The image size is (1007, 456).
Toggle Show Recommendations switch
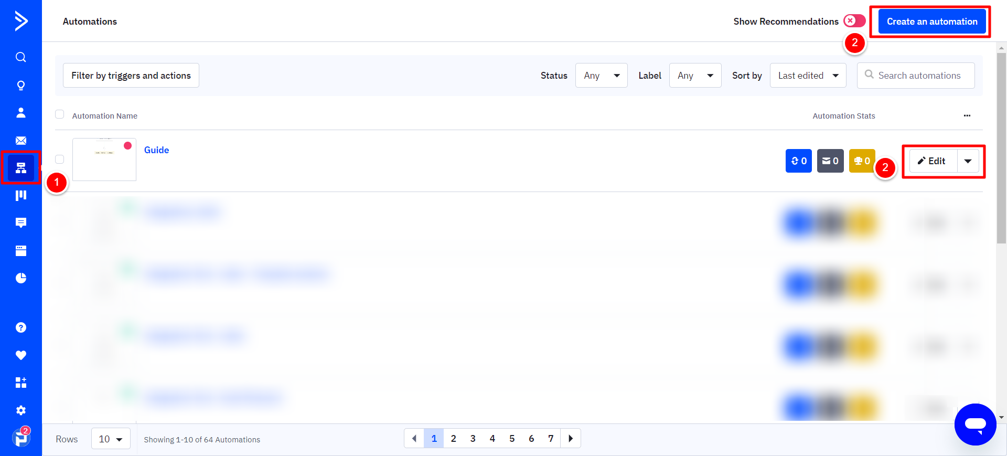click(x=854, y=21)
